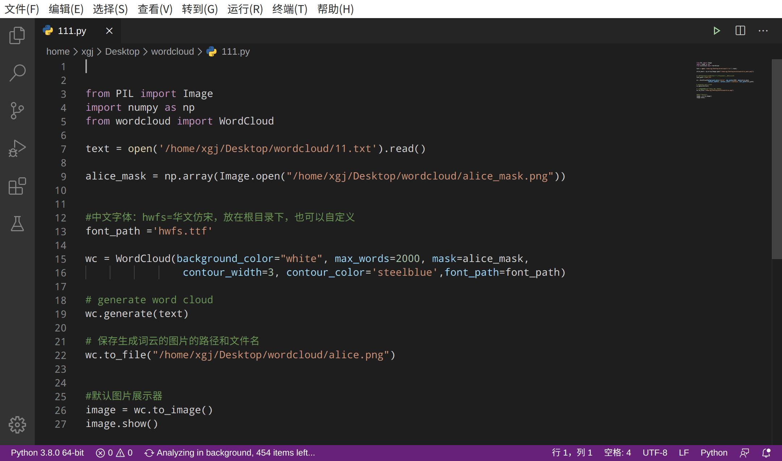Image resolution: width=782 pixels, height=461 pixels.
Task: Open the wordcloud breadcrumb dropdown
Action: coord(172,51)
